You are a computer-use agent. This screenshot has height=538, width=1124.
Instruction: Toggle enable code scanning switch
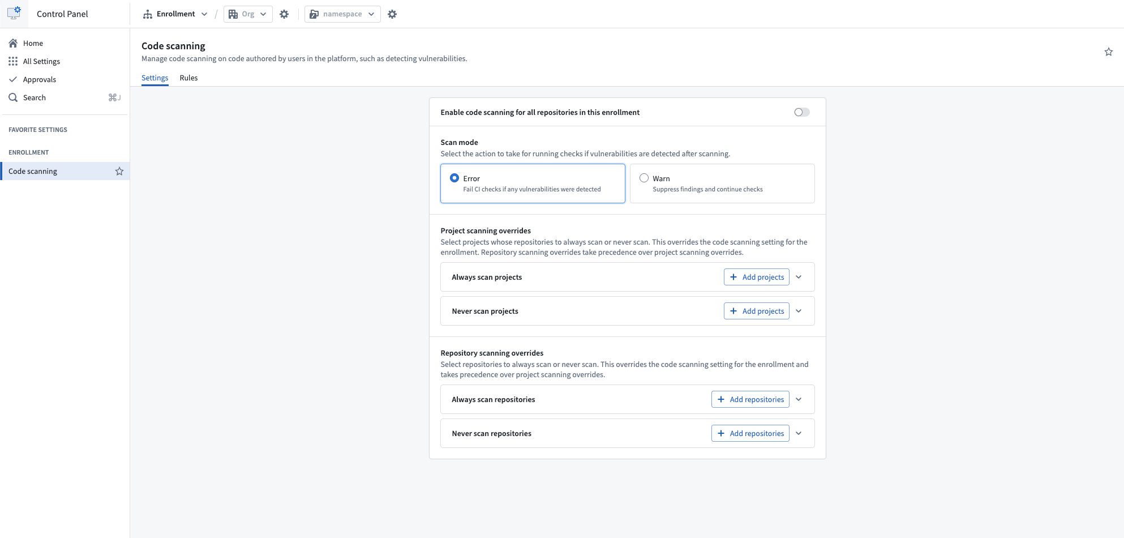point(802,112)
